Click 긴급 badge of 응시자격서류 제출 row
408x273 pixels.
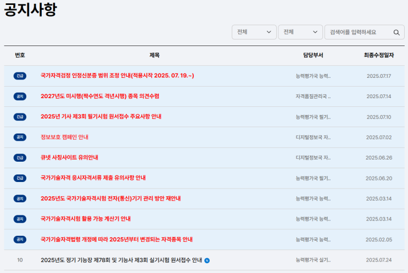click(20, 178)
